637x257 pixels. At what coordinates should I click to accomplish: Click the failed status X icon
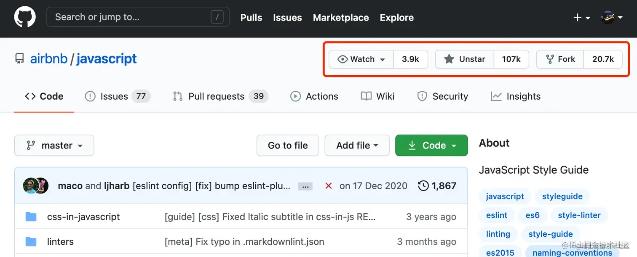pyautogui.click(x=329, y=185)
